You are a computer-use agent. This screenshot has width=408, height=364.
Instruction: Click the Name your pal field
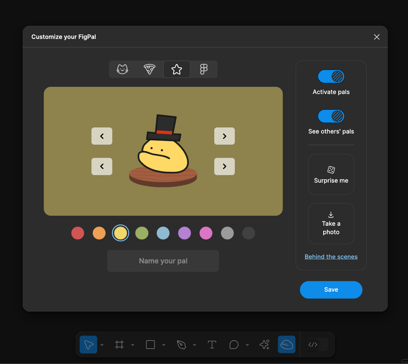click(x=163, y=261)
